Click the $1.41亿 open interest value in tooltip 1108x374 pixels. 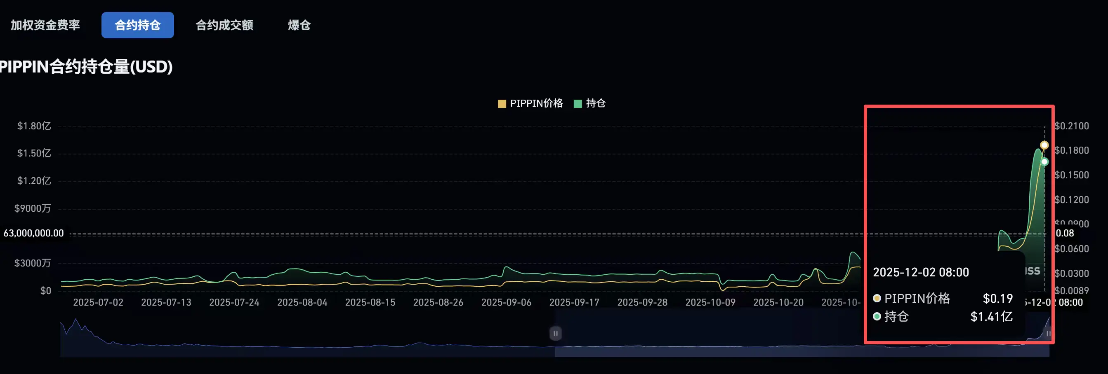(x=991, y=317)
